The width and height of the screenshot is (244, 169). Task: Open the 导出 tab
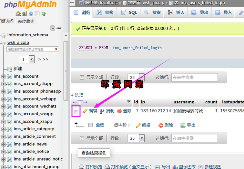coord(200,13)
